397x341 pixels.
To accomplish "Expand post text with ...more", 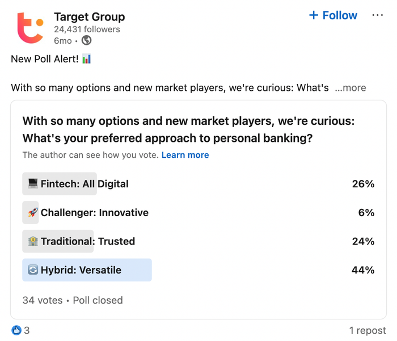I will pyautogui.click(x=350, y=88).
